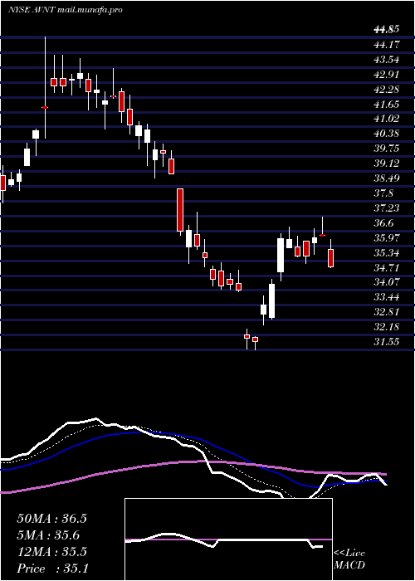Click the 37.8 price level label
Screen dimensions: 415x581
(383, 193)
